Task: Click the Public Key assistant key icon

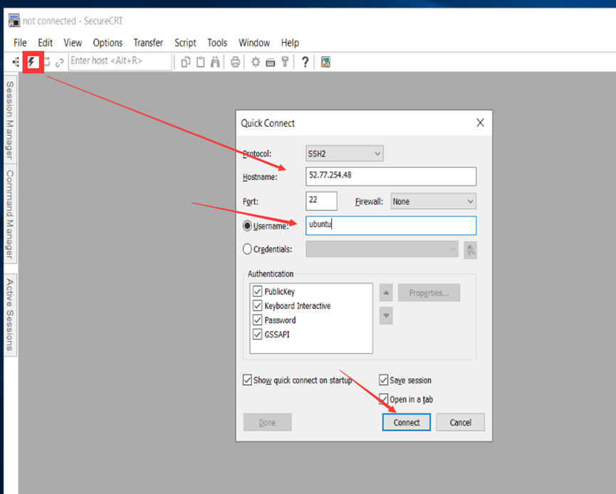Action: coord(285,62)
